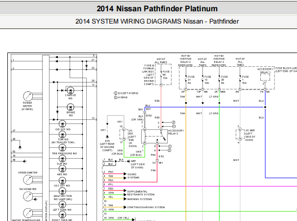Click the '2014 SYSTEM WIRING DIAGRAMS Nissan - Pathfinder' subtitle

click(157, 21)
